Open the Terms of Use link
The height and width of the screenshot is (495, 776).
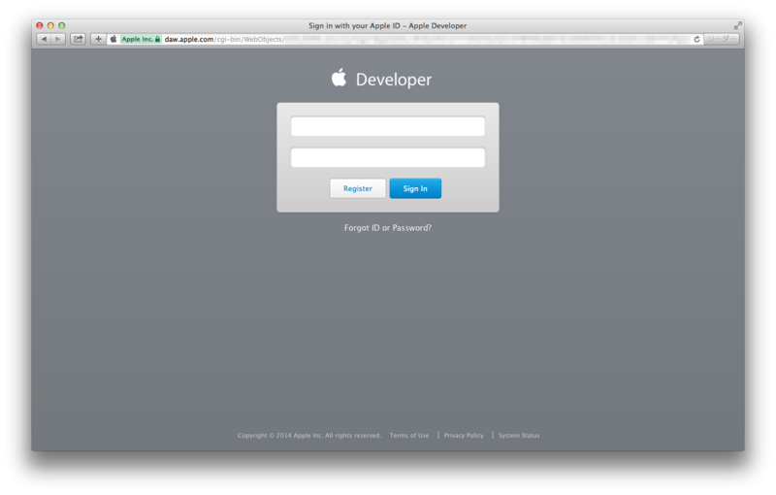(x=408, y=436)
